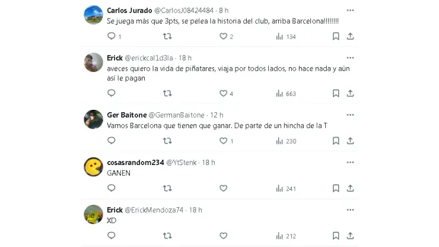Visit the @GermanBaitone handle
This screenshot has height=247, width=439.
coord(177,115)
